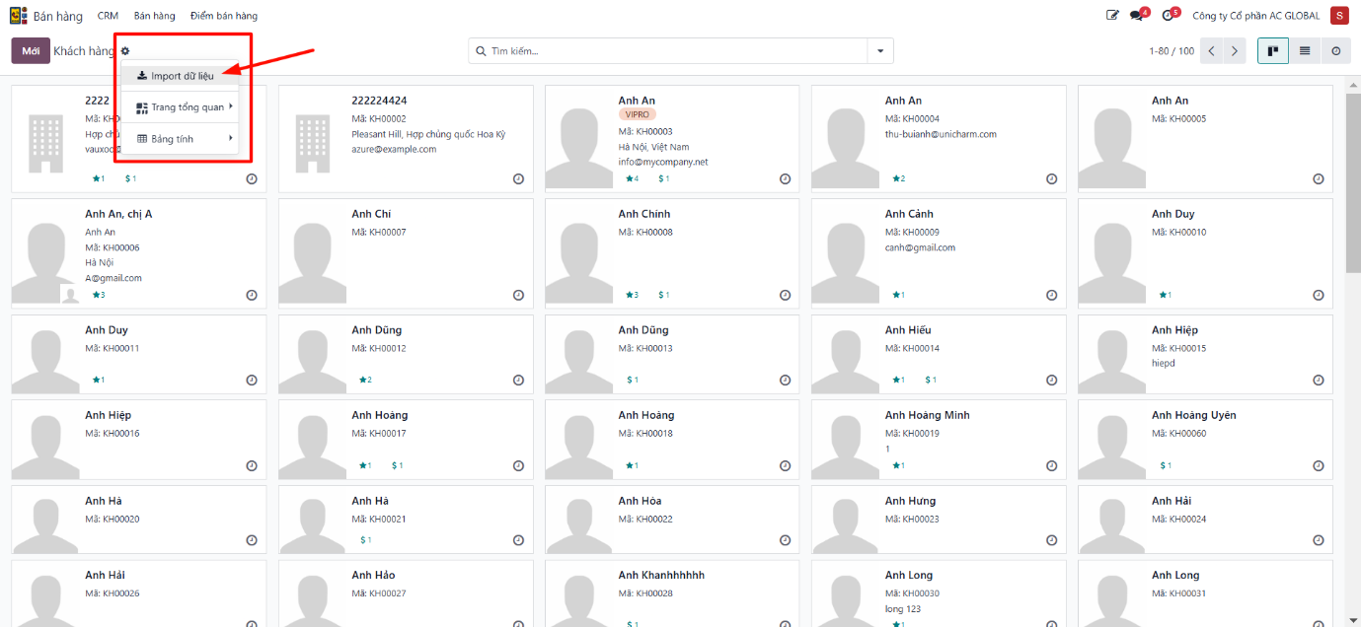The height and width of the screenshot is (627, 1361).
Task: Click the azure@example.com email text
Action: pyautogui.click(x=394, y=149)
